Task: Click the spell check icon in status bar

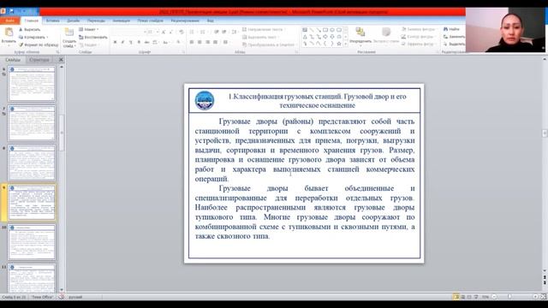Action: pos(62,297)
